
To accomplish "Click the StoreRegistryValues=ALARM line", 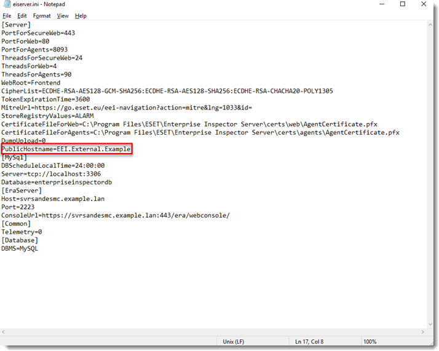I will tap(47, 116).
